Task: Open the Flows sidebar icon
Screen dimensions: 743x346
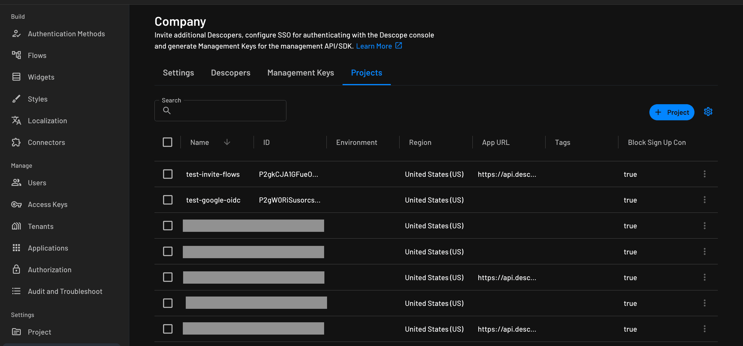Action: [16, 55]
